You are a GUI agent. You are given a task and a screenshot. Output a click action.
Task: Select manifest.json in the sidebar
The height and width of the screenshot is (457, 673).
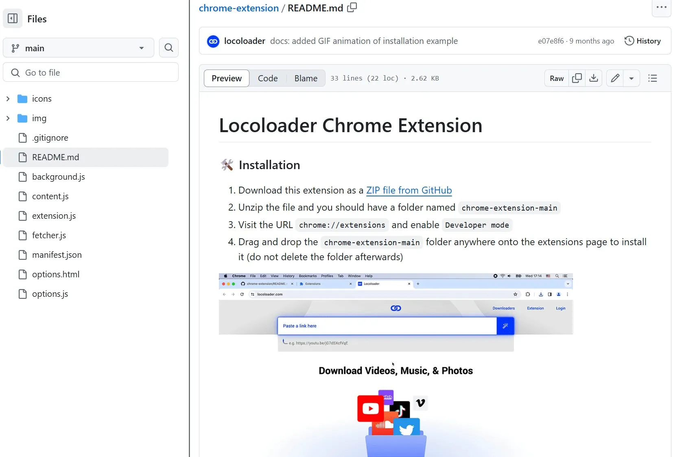click(x=57, y=255)
